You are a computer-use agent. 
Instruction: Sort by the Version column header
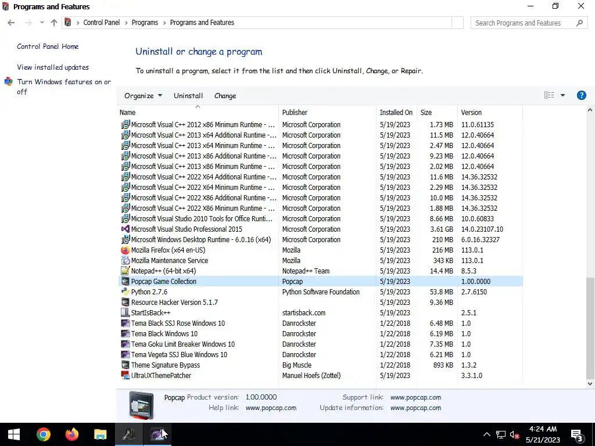490,112
